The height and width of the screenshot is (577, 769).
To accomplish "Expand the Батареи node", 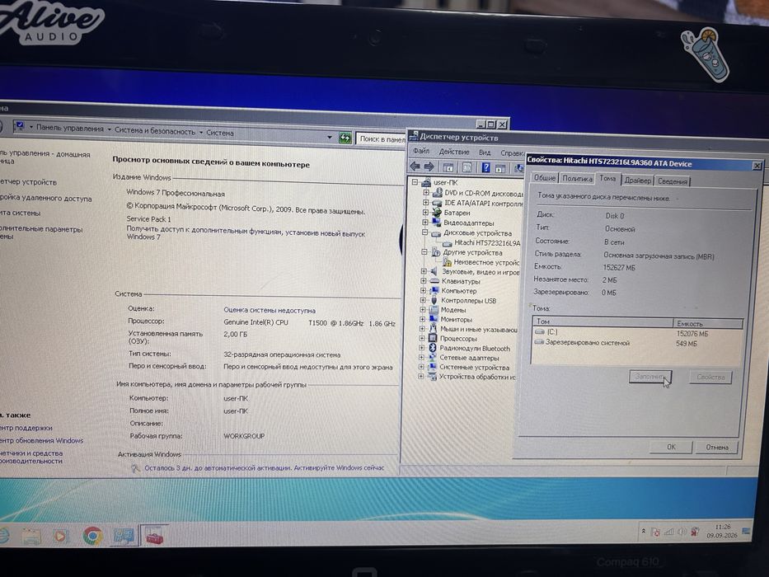I will 425,213.
